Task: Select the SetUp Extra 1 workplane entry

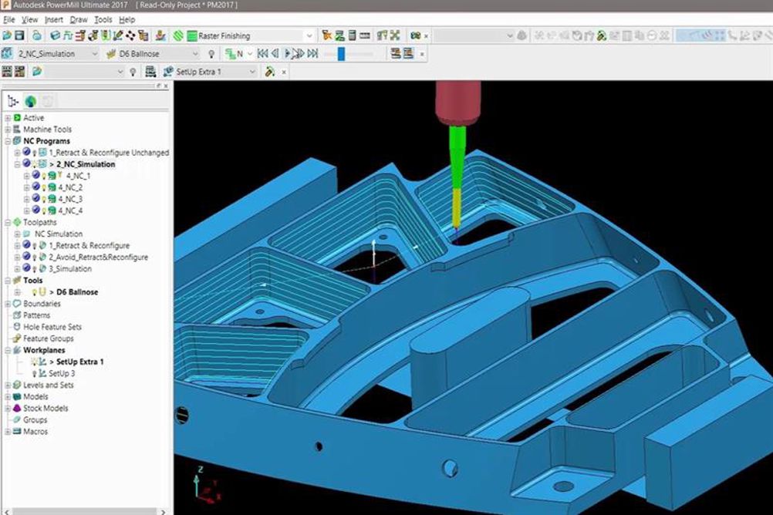Action: coord(80,362)
